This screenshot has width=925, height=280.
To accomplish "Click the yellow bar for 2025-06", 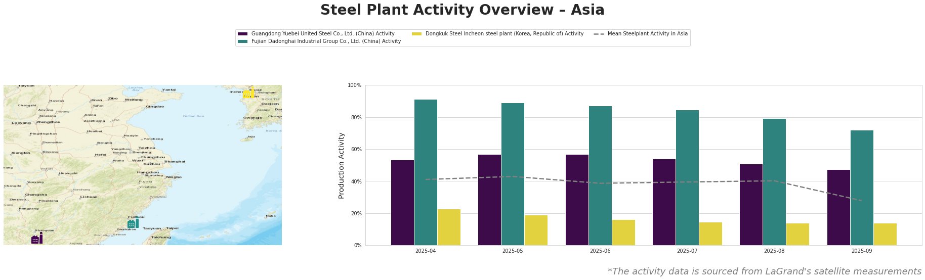I will coord(623,232).
